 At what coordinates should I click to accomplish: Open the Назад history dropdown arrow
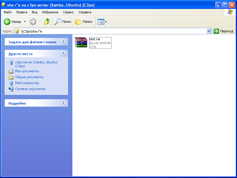pyautogui.click(x=25, y=22)
